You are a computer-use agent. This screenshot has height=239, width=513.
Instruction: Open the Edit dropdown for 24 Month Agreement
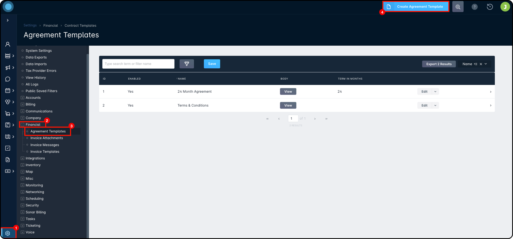436,92
